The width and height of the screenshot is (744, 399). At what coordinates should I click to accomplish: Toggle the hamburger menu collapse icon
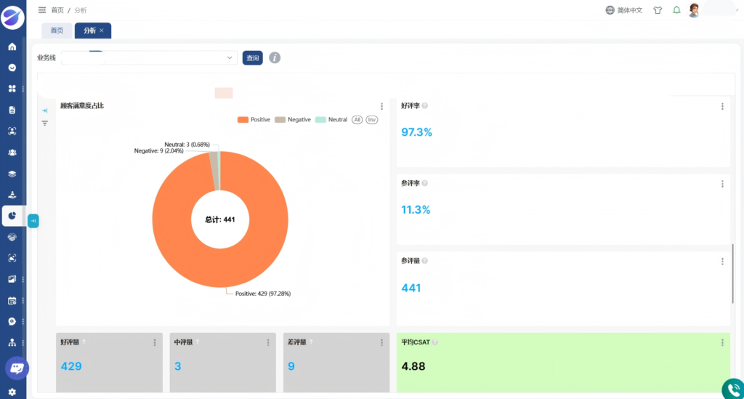(x=42, y=10)
